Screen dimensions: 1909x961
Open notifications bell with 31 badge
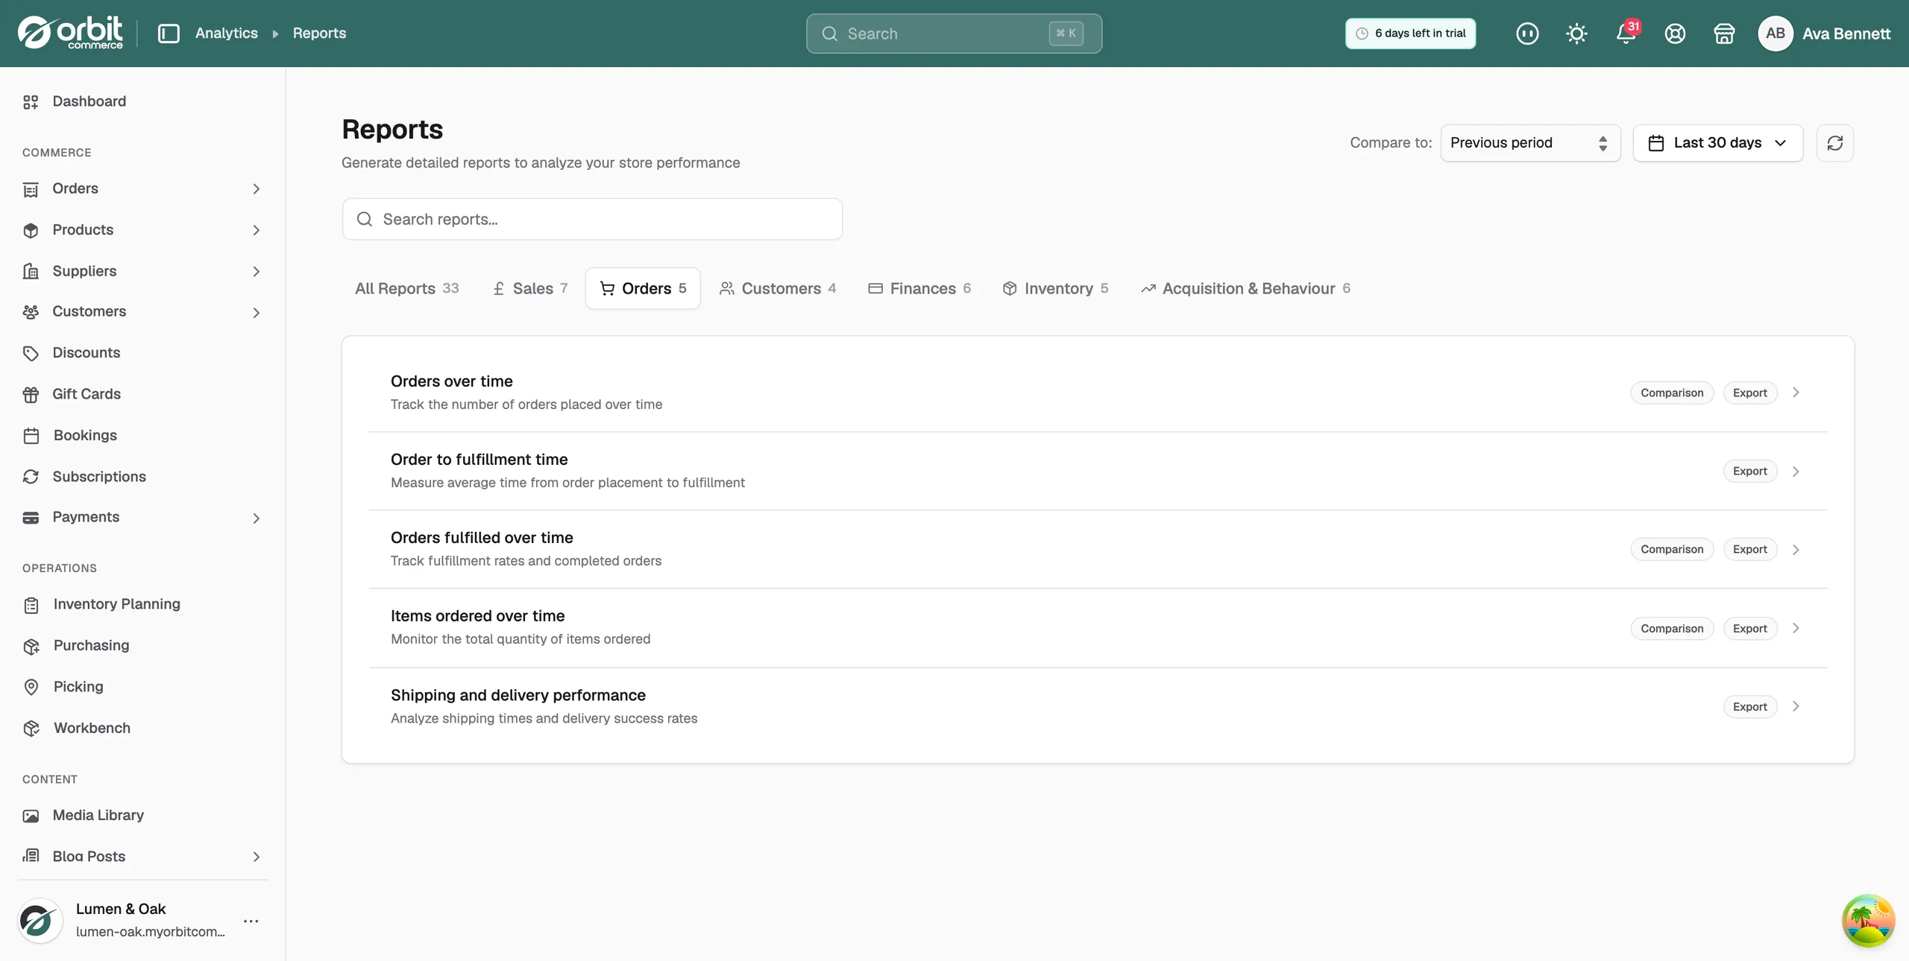[x=1626, y=34]
